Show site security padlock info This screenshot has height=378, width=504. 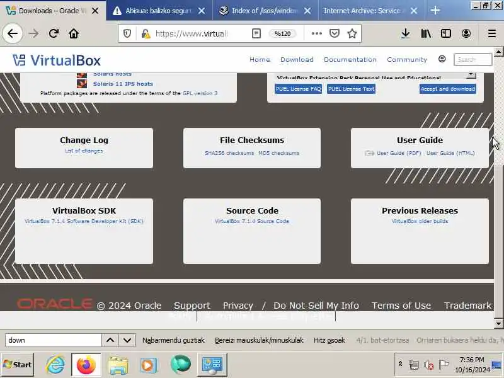point(146,33)
